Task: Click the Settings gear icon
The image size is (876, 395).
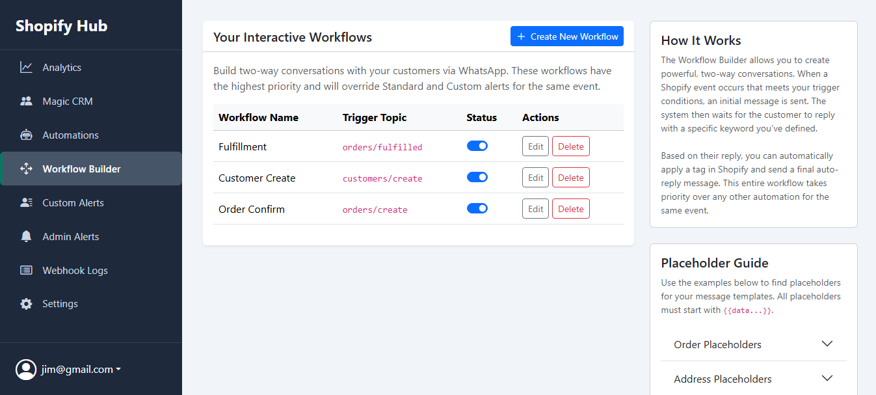Action: coord(26,304)
